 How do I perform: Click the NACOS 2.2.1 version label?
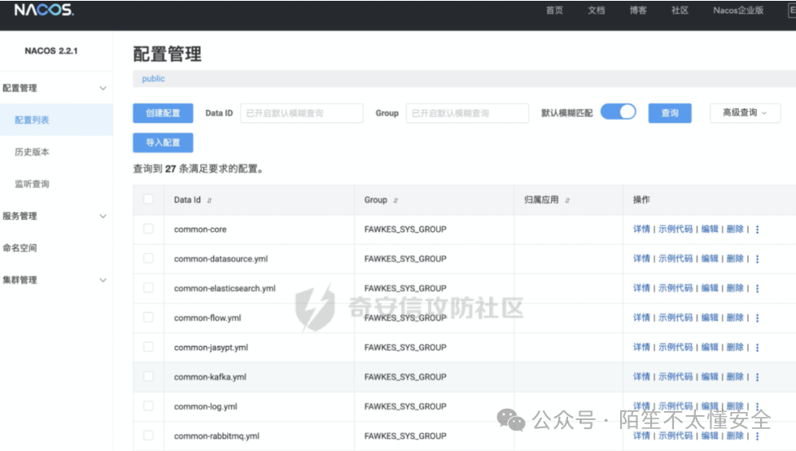tap(51, 50)
